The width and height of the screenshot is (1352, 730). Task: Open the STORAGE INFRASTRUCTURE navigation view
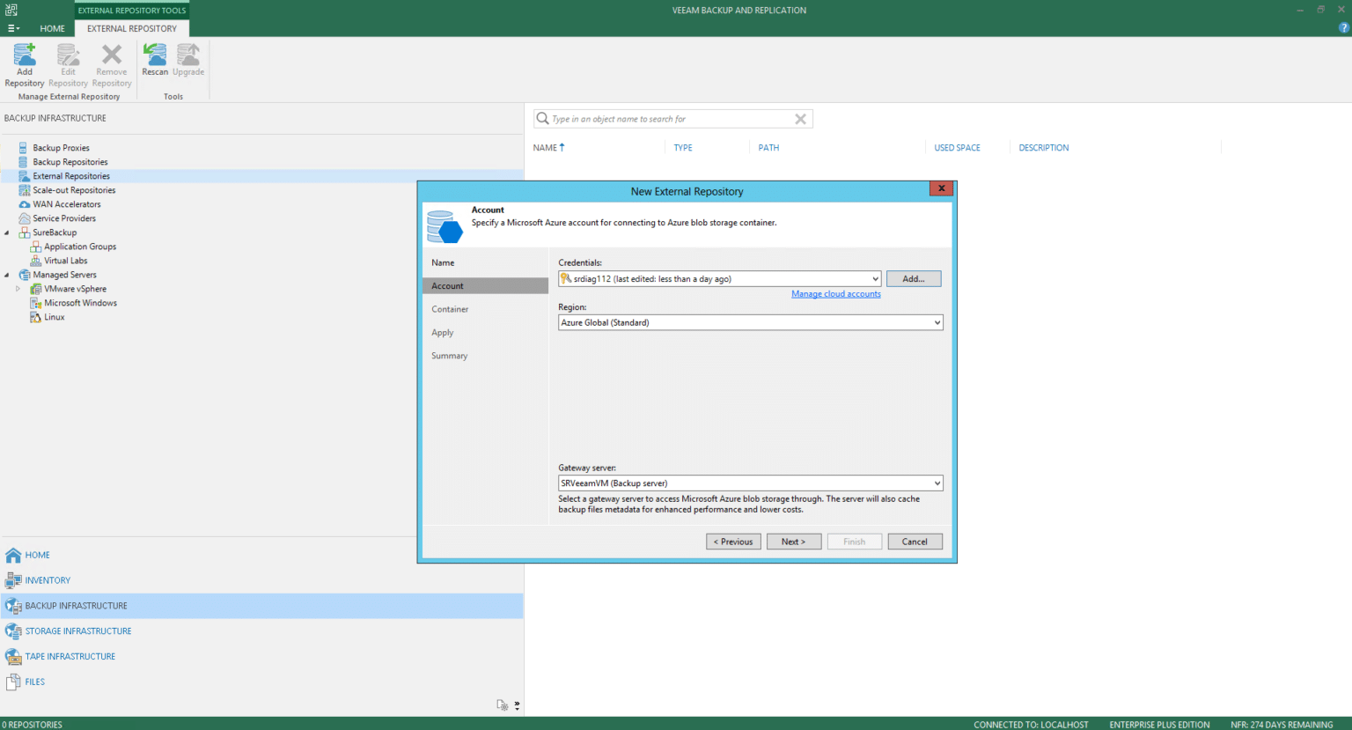[261, 631]
